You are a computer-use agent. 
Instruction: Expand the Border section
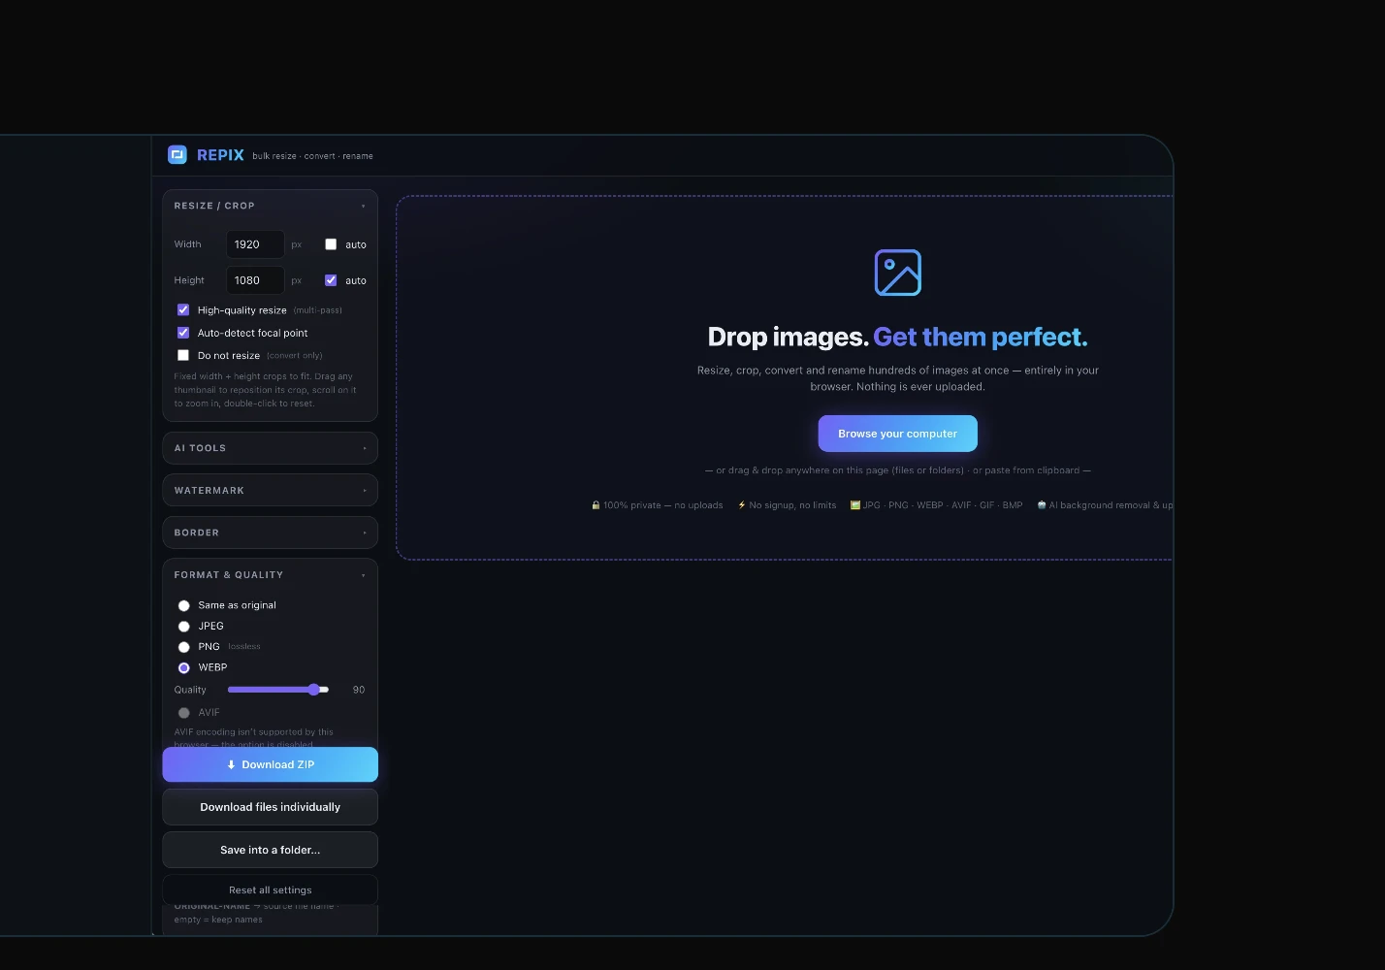click(x=270, y=533)
